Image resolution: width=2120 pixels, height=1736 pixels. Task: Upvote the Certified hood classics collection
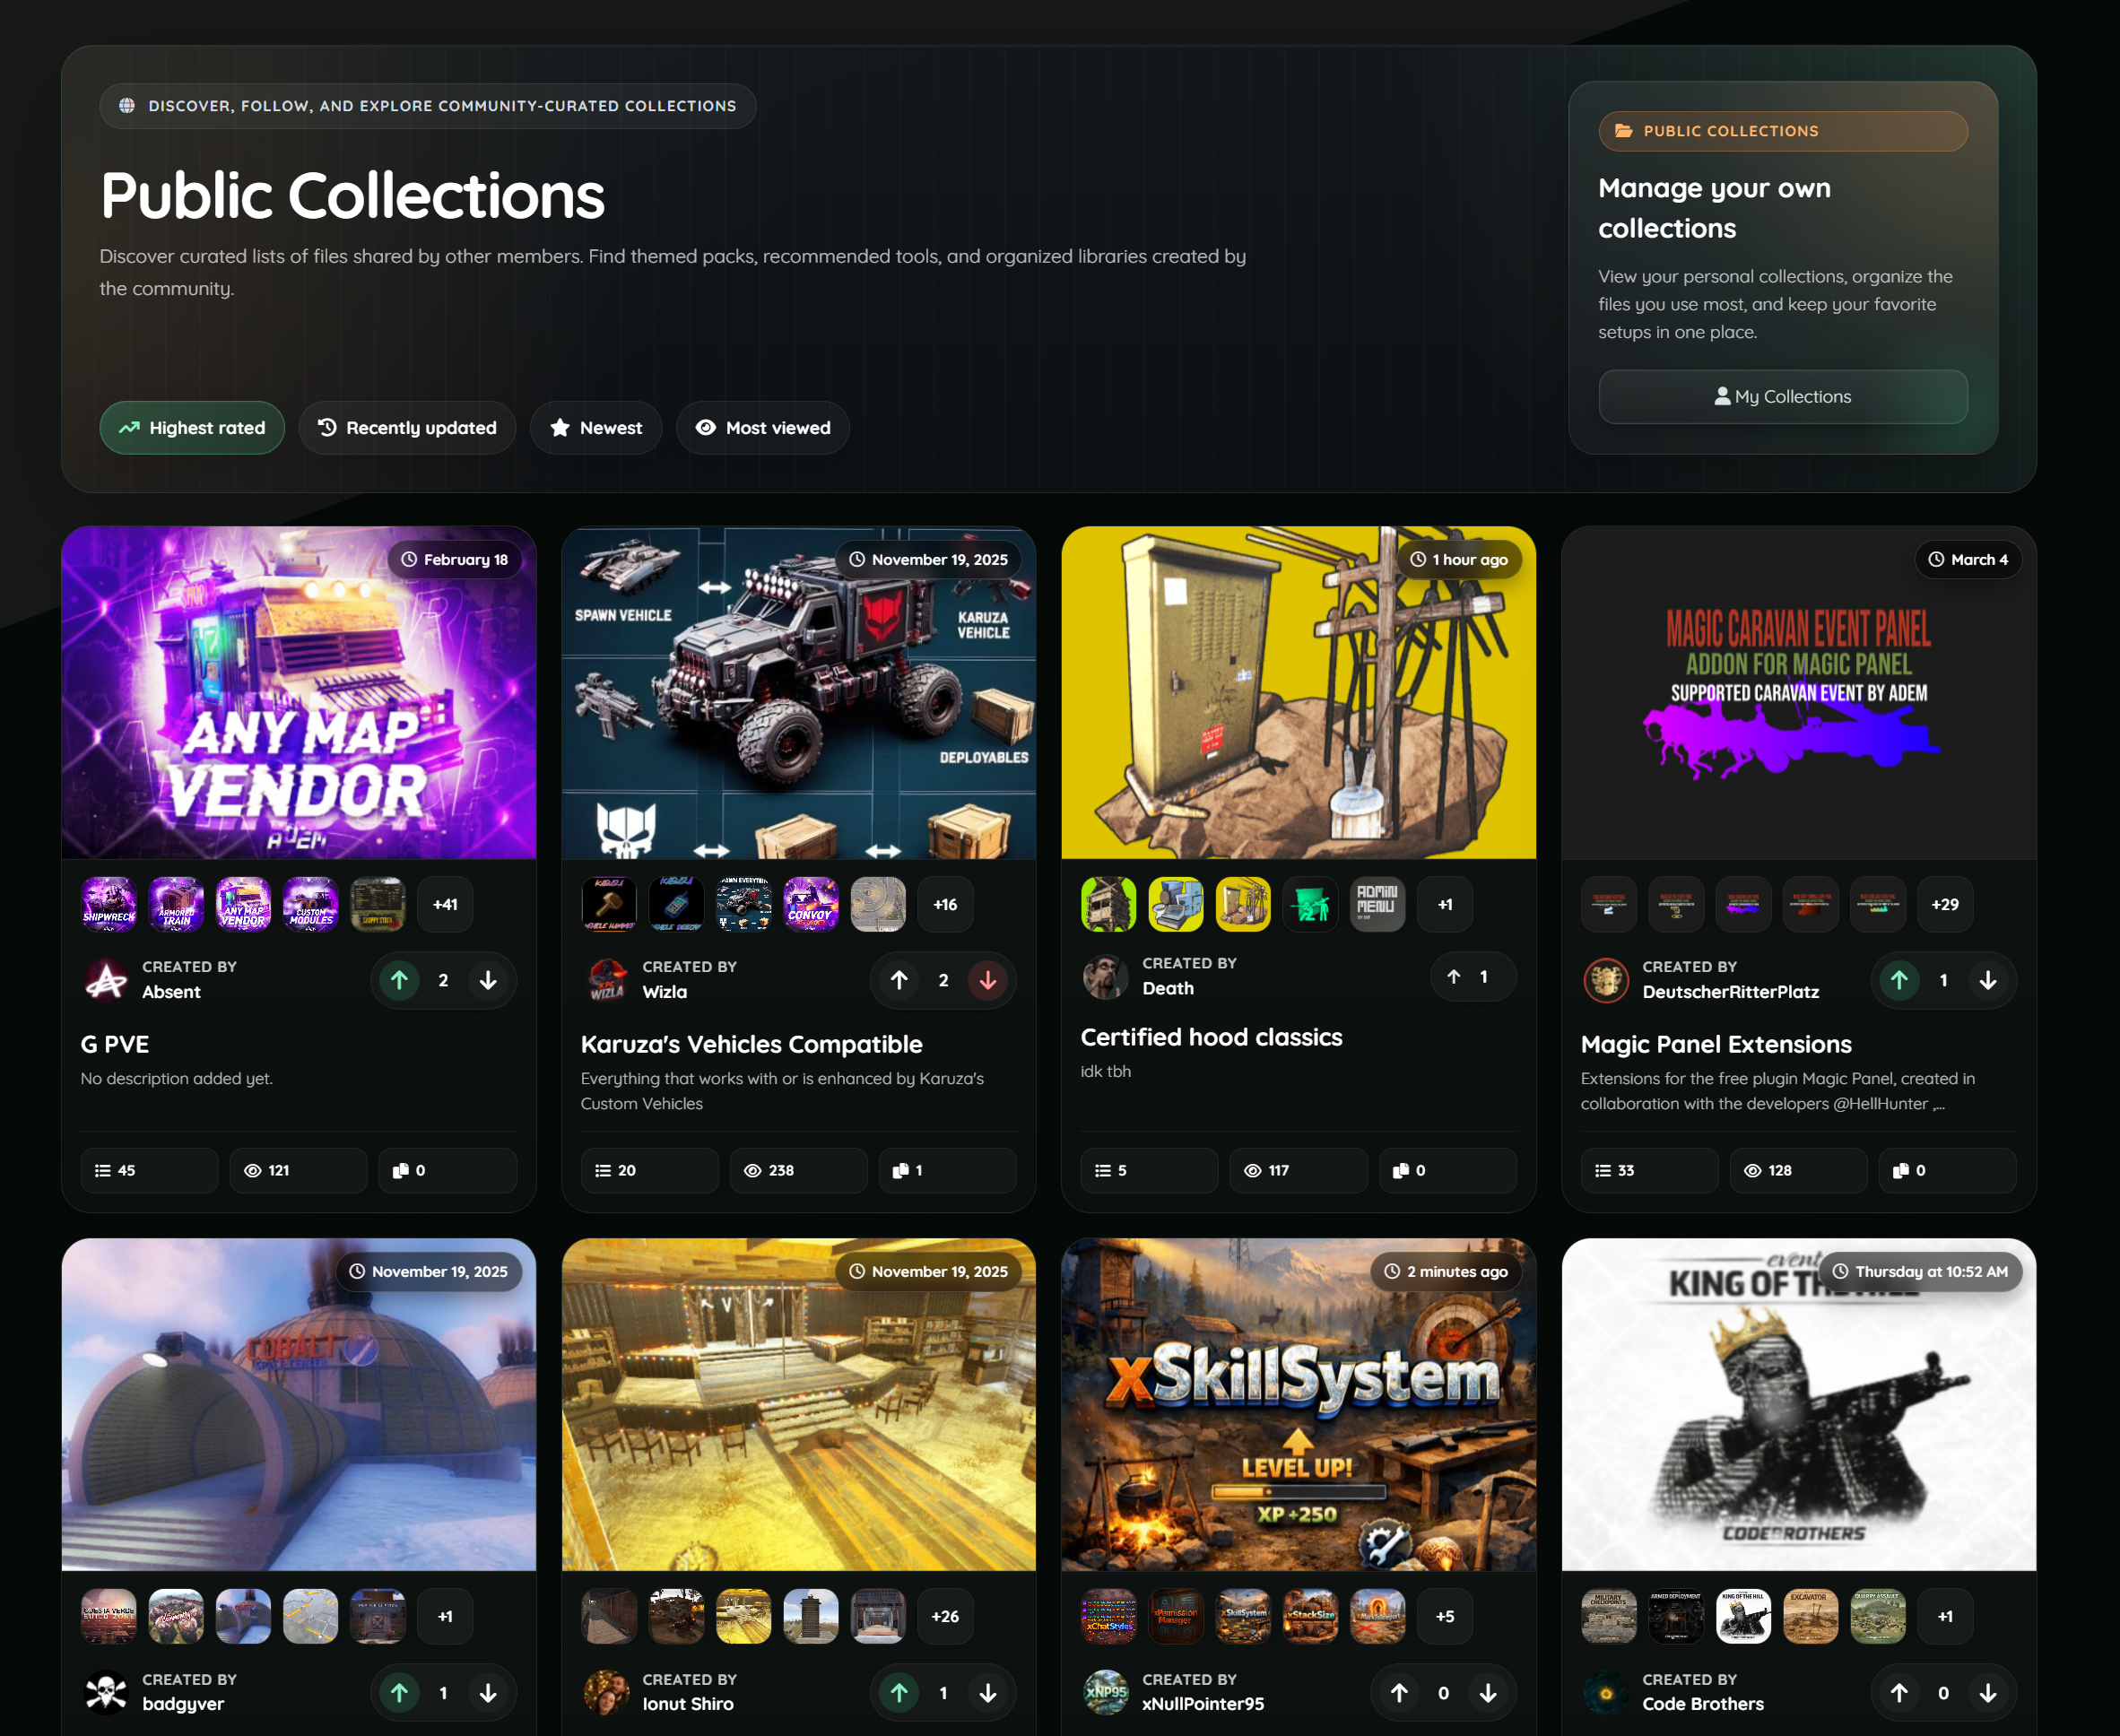coord(1454,976)
